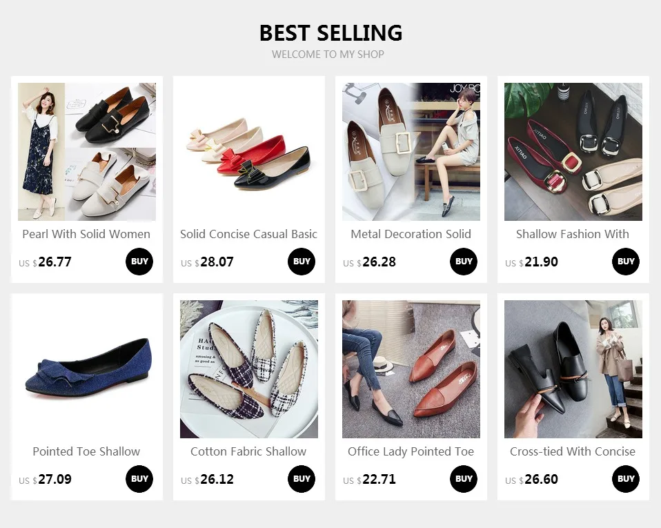Image resolution: width=661 pixels, height=528 pixels.
Task: Click BUY button for Pearl With Solid Women
Action: 139,262
